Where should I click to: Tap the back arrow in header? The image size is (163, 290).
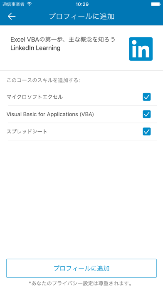[12, 17]
